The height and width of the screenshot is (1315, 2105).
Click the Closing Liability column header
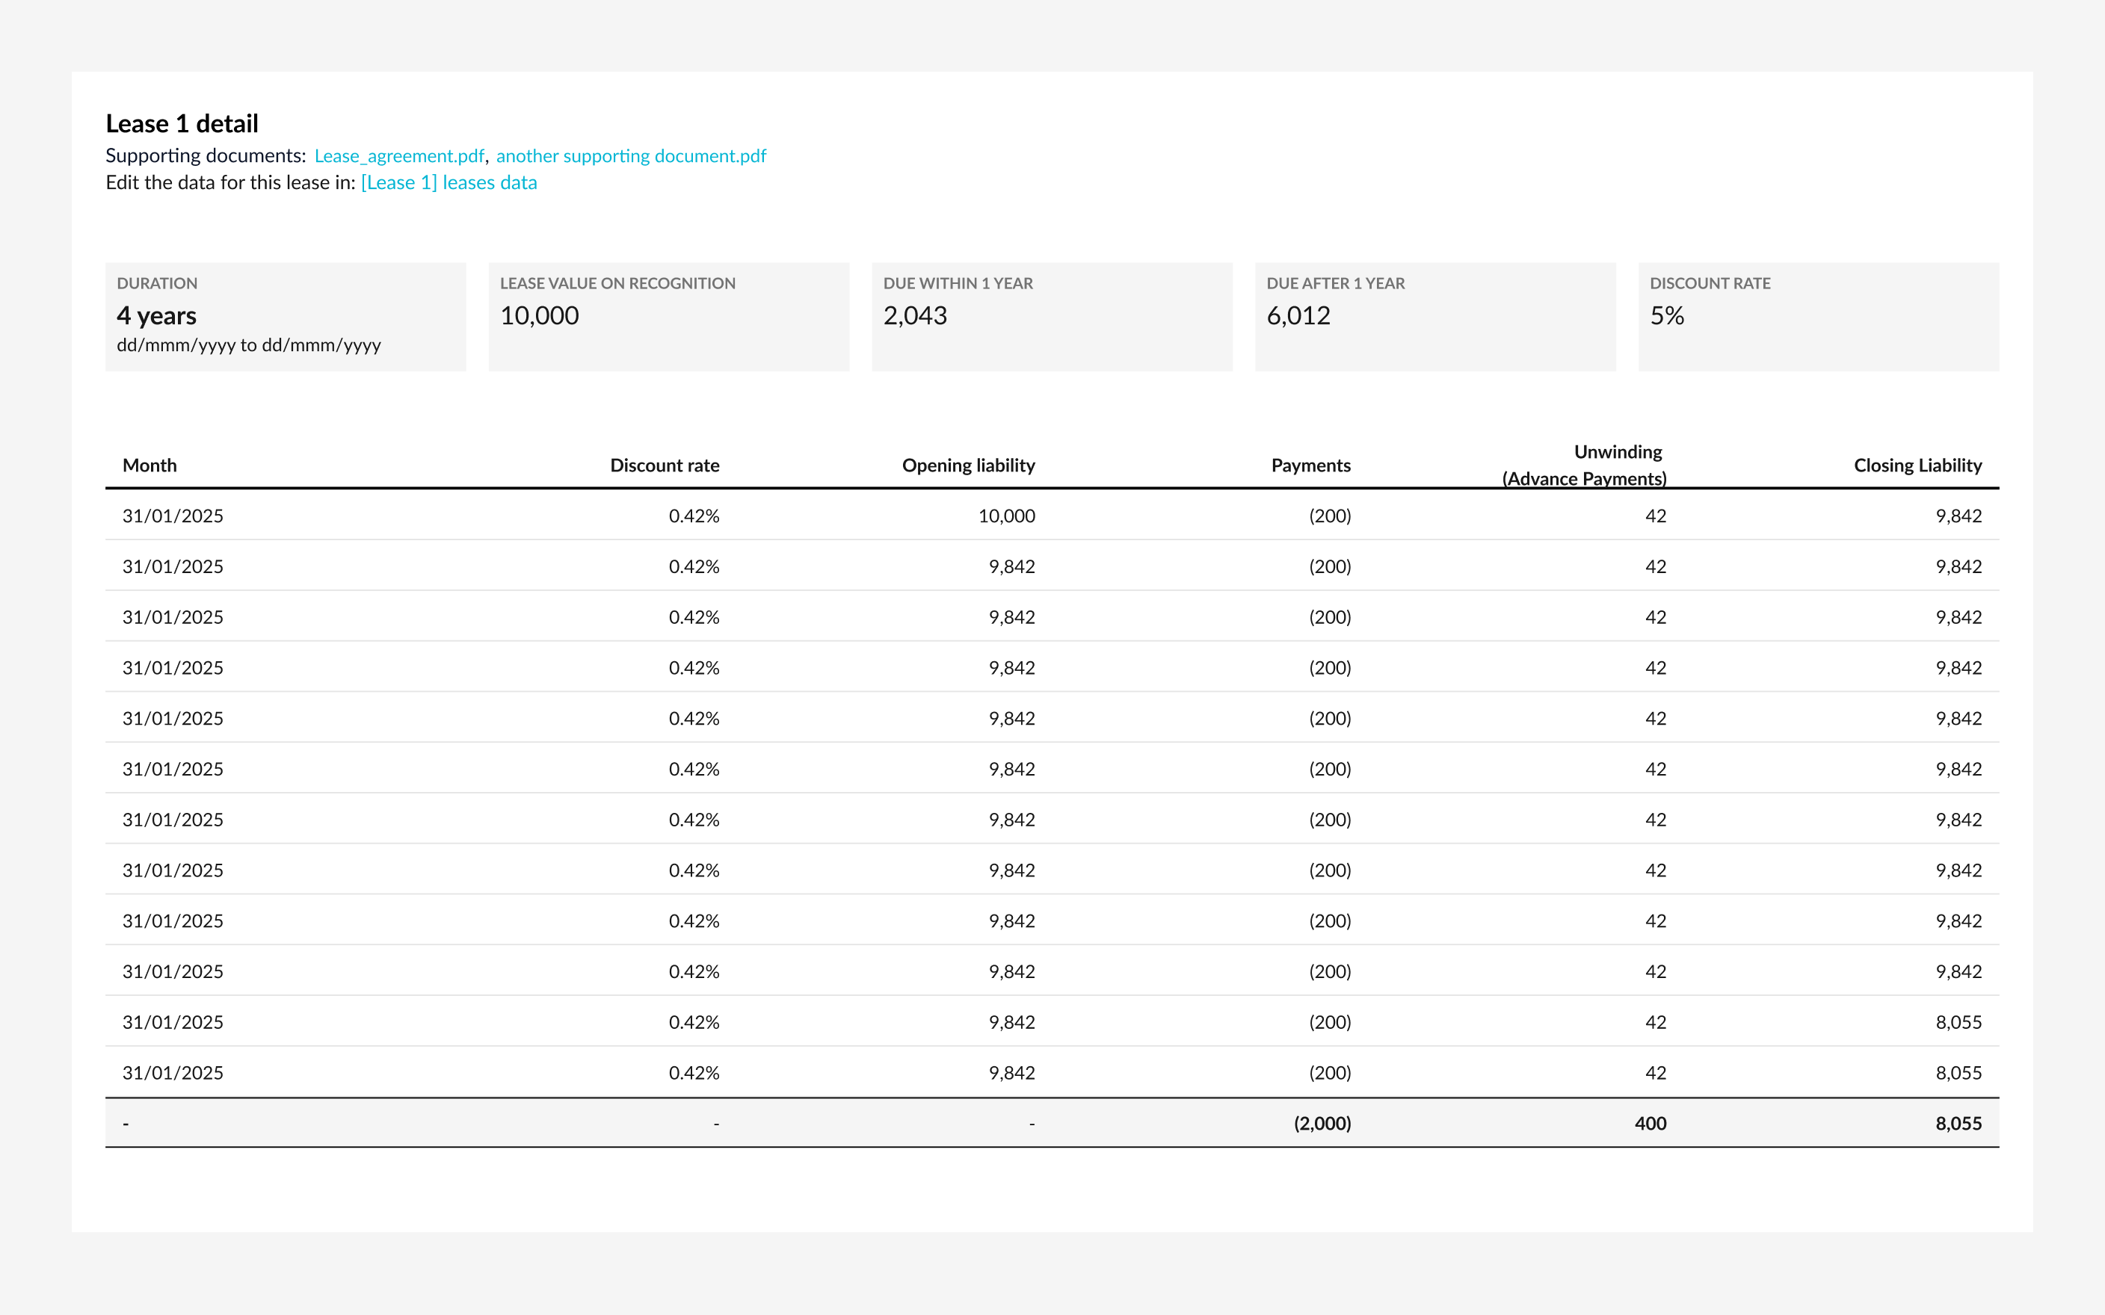[x=1917, y=465]
